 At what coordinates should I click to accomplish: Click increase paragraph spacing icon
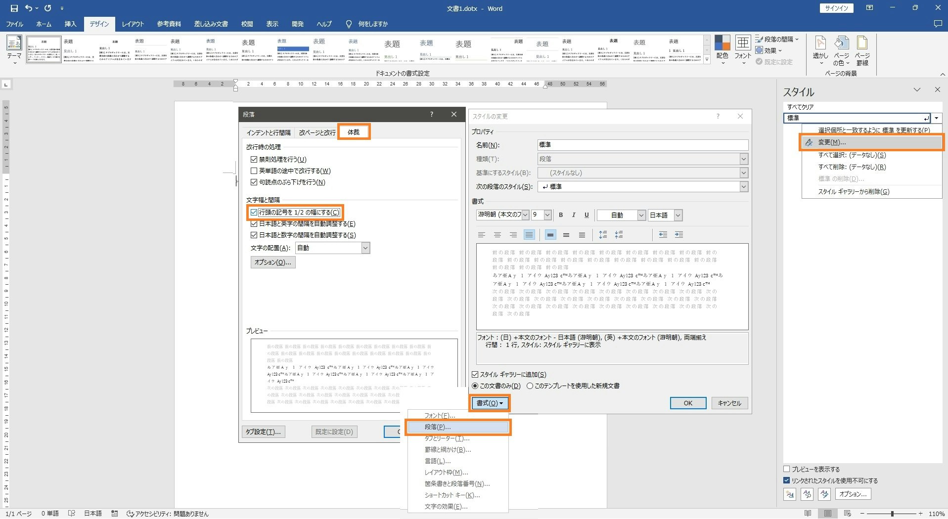click(x=603, y=235)
